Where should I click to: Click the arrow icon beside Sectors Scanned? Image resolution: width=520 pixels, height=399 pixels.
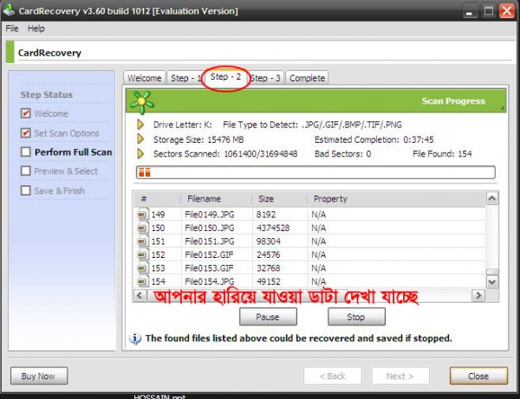[140, 154]
